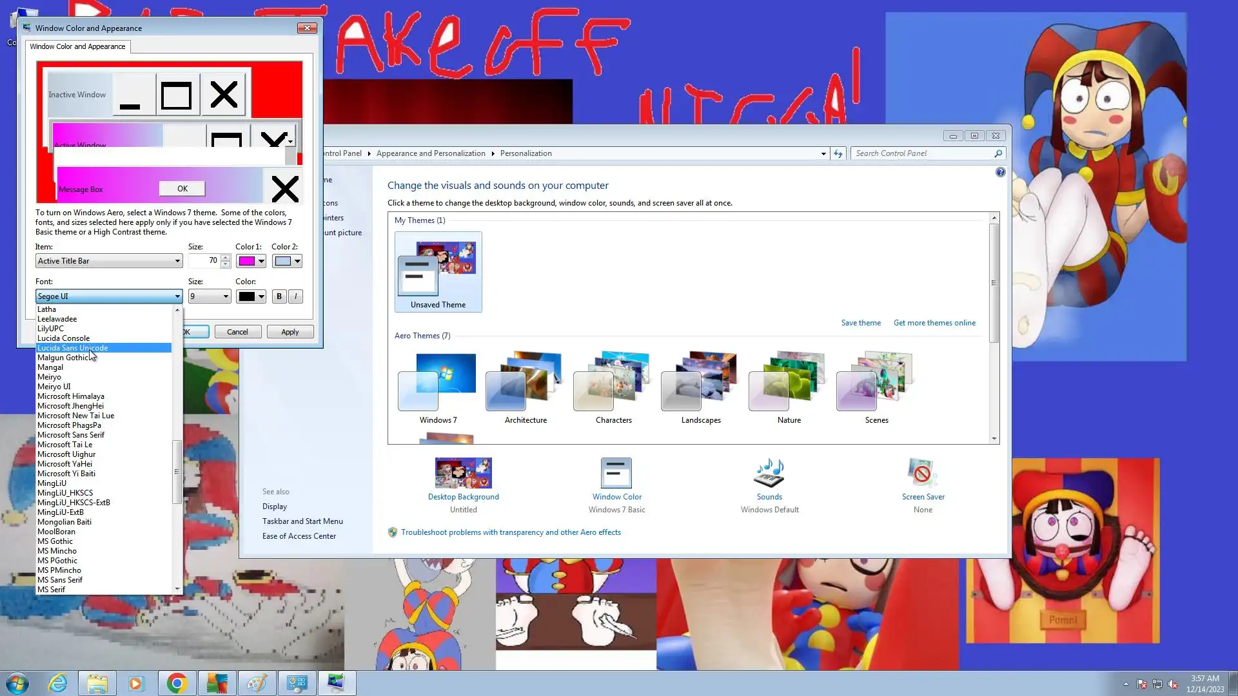Open Internet Explorer from the taskbar
The height and width of the screenshot is (696, 1238).
pos(58,683)
